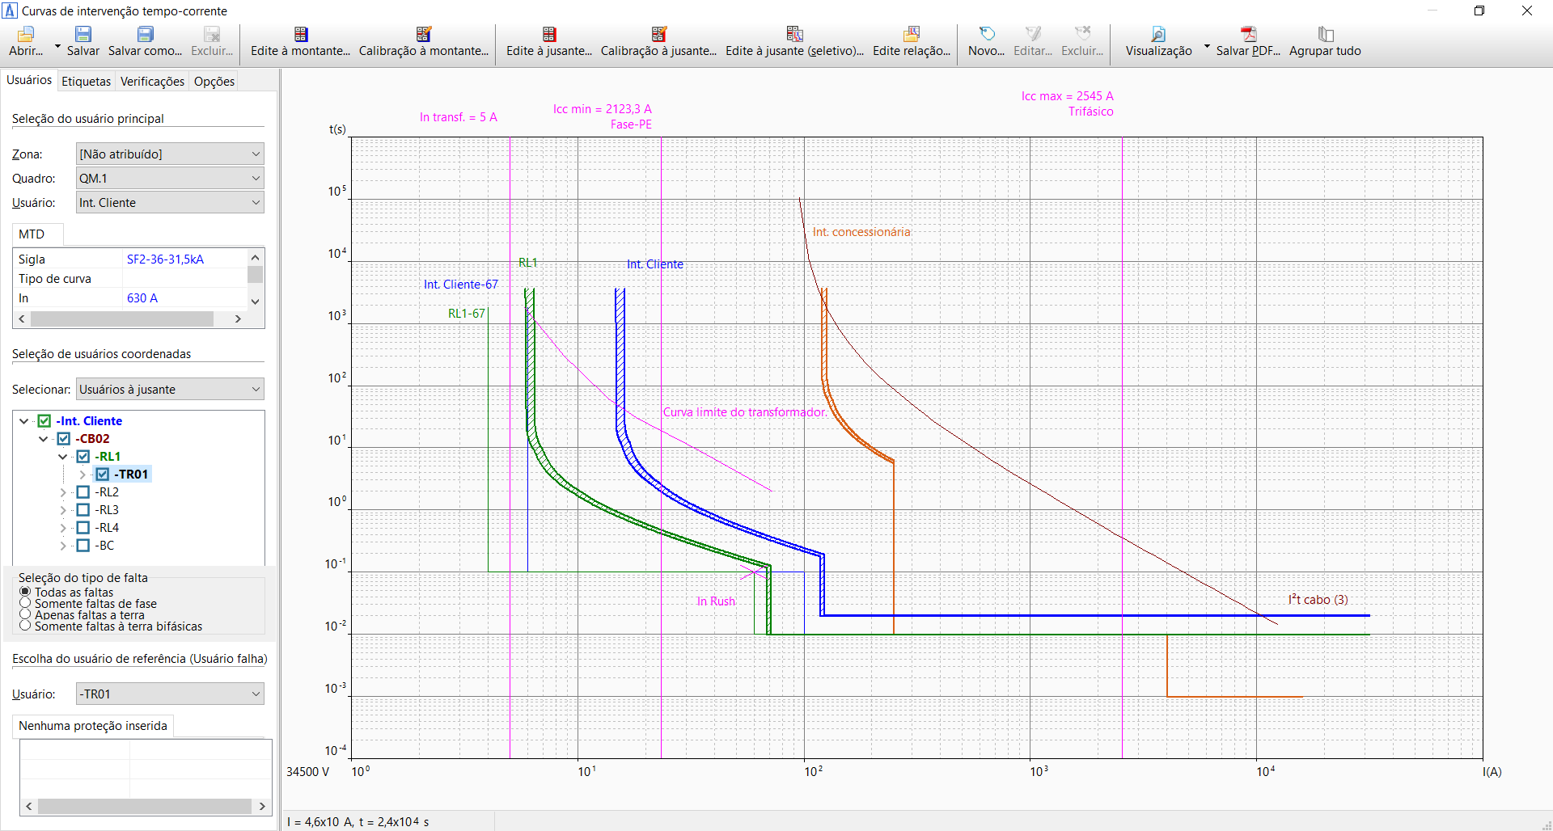Select Somente faltas de fase radio
This screenshot has height=831, width=1553.
(25, 603)
